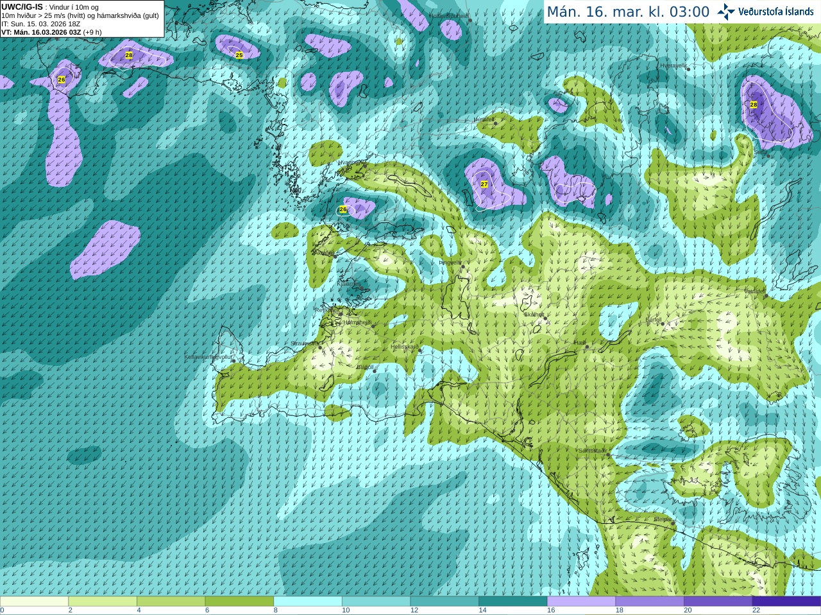Image resolution: width=821 pixels, height=615 pixels.
Task: Click the Akrafjall station label
Action: 323,253
